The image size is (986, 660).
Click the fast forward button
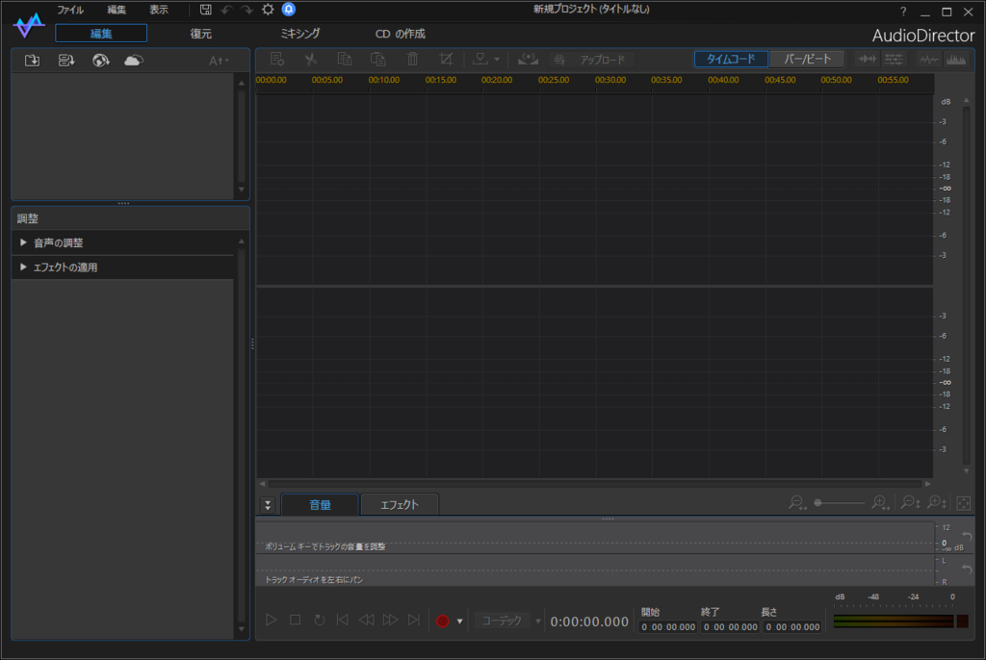tap(390, 621)
